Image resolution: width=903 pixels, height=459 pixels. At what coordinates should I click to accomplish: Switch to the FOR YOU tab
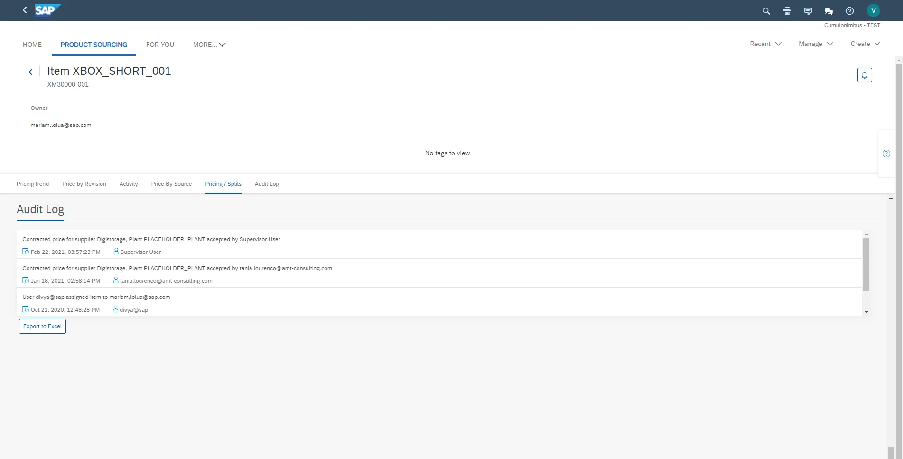pos(160,45)
